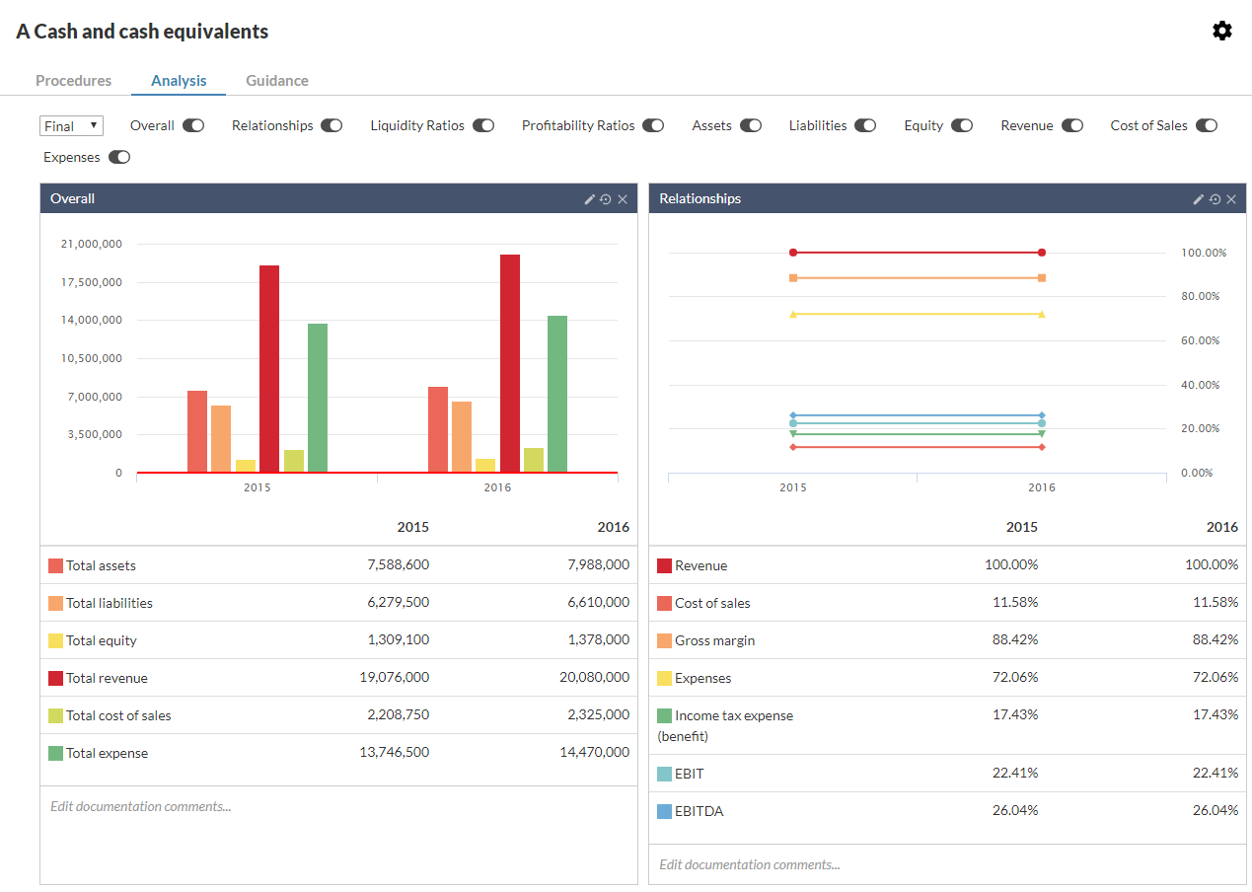The image size is (1252, 892).
Task: Click the Gross margin color swatch
Action: tap(663, 639)
